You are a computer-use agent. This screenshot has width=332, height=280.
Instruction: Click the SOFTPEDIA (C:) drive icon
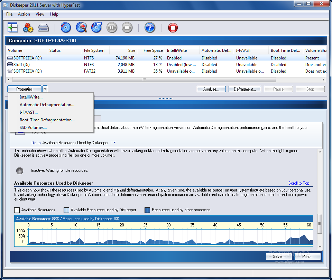coord(10,58)
